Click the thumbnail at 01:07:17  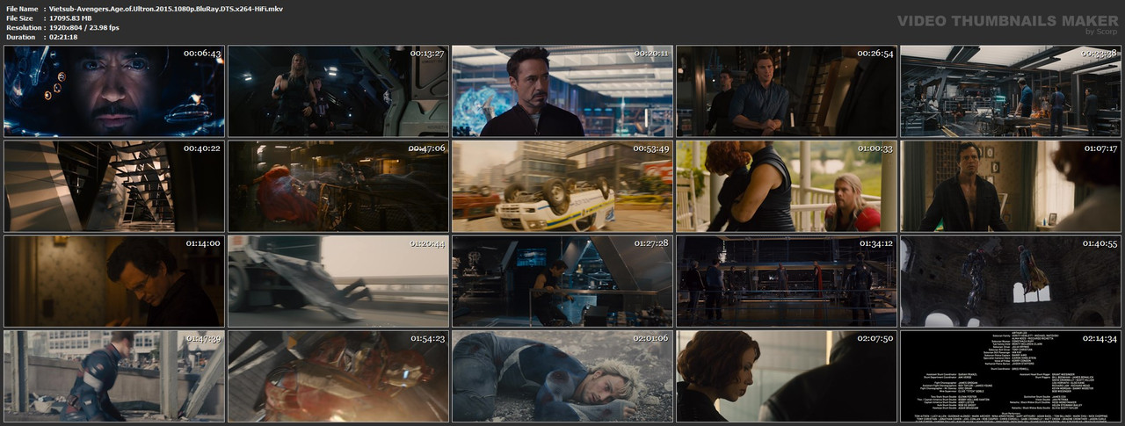[x=1011, y=186]
